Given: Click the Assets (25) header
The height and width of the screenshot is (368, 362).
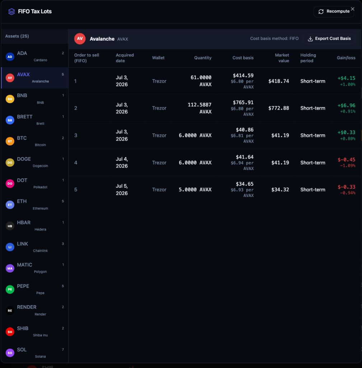Looking at the screenshot, I should (x=17, y=36).
